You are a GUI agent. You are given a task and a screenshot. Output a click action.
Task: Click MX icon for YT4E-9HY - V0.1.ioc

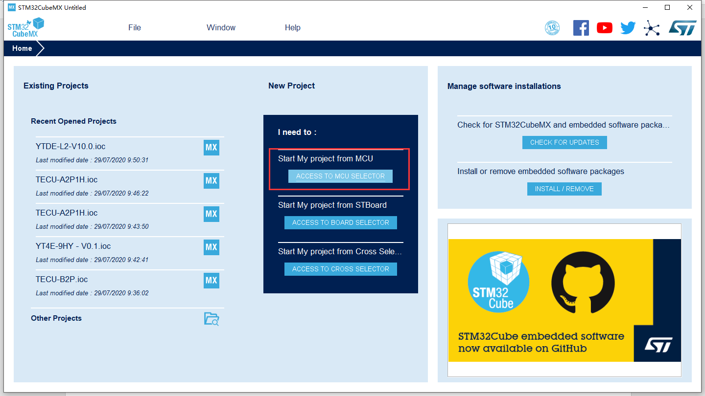211,247
